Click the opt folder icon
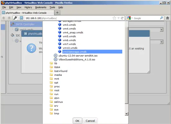This screenshot has height=124, width=171. (x=51, y=82)
